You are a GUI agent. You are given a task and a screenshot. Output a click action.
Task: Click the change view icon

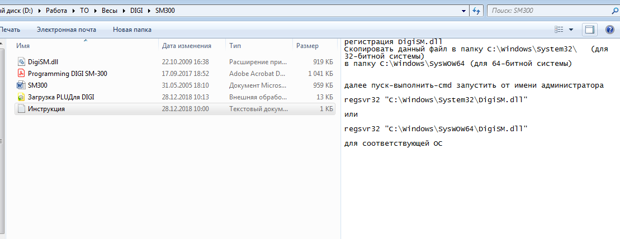559,30
